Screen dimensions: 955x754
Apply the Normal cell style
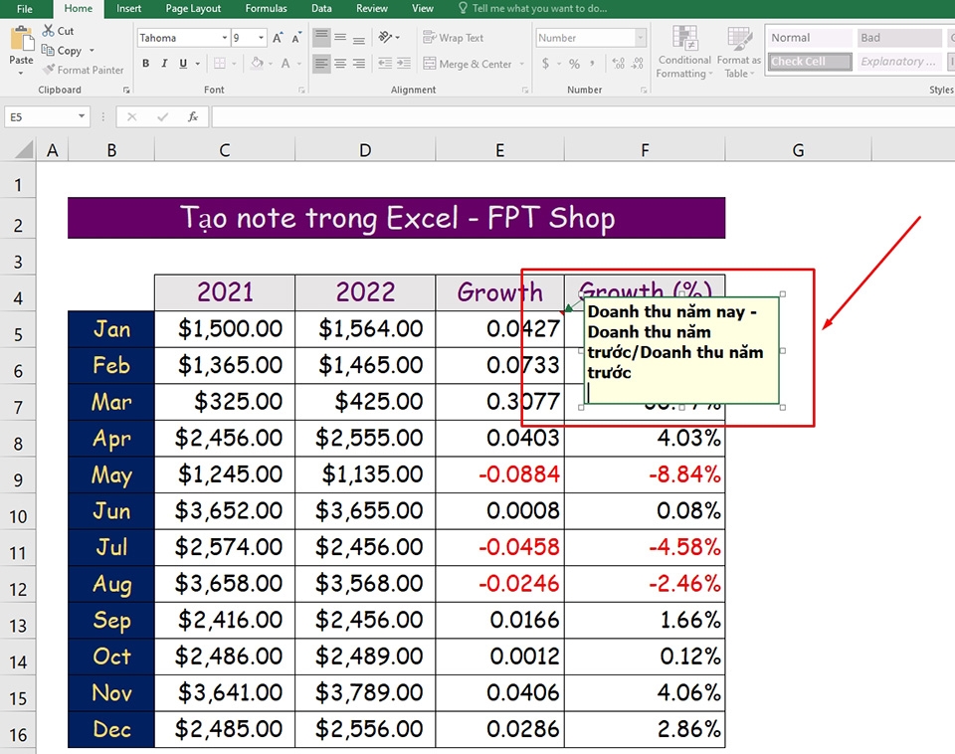(x=810, y=38)
